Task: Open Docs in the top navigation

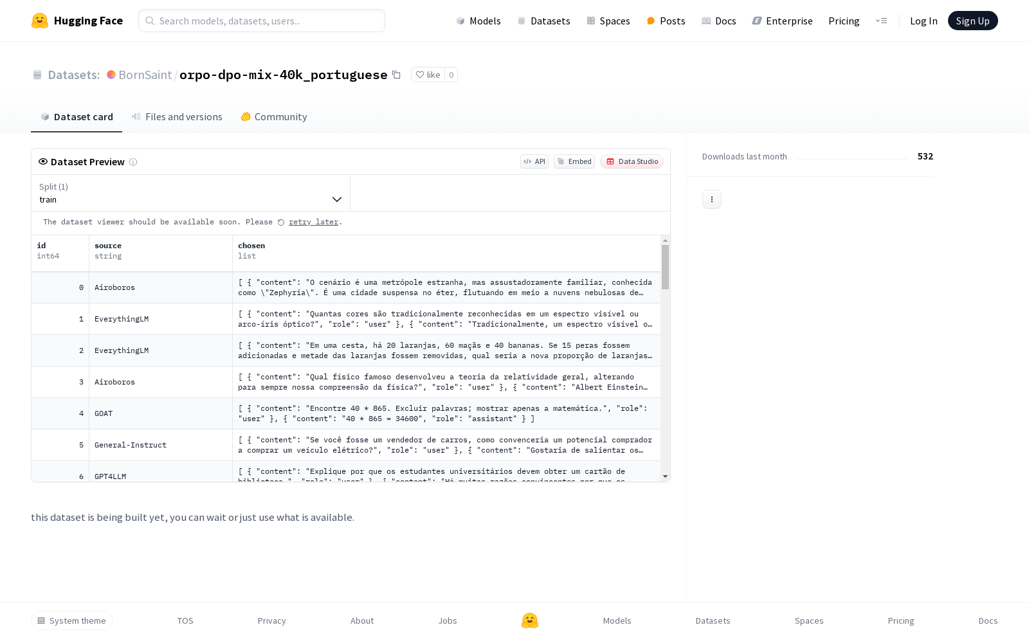Action: pyautogui.click(x=719, y=21)
